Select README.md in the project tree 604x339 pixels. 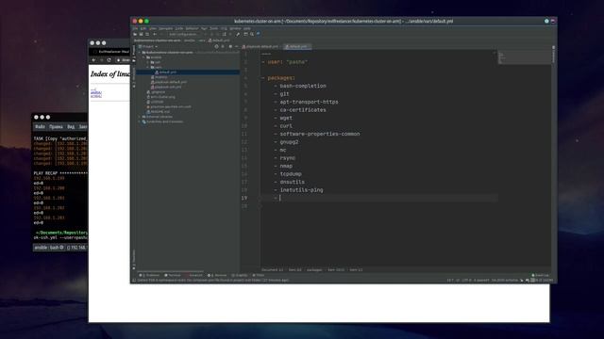[x=159, y=111]
